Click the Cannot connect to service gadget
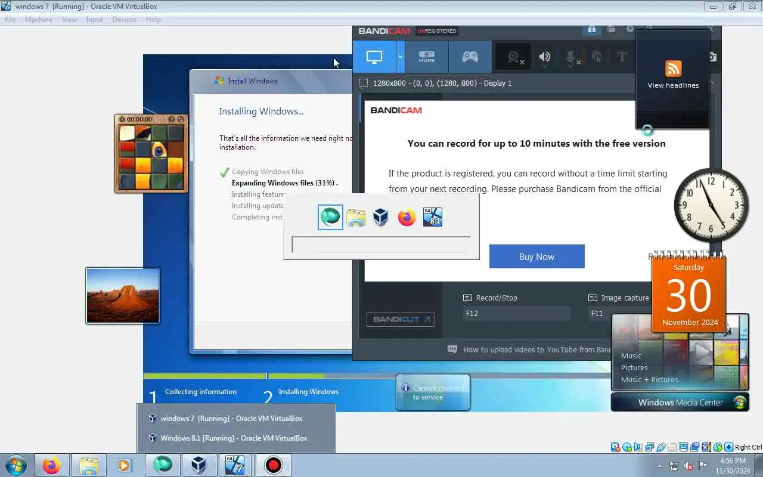The image size is (763, 477). 433,392
